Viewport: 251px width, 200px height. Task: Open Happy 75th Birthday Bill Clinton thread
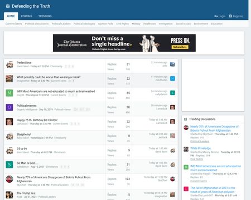37,120
